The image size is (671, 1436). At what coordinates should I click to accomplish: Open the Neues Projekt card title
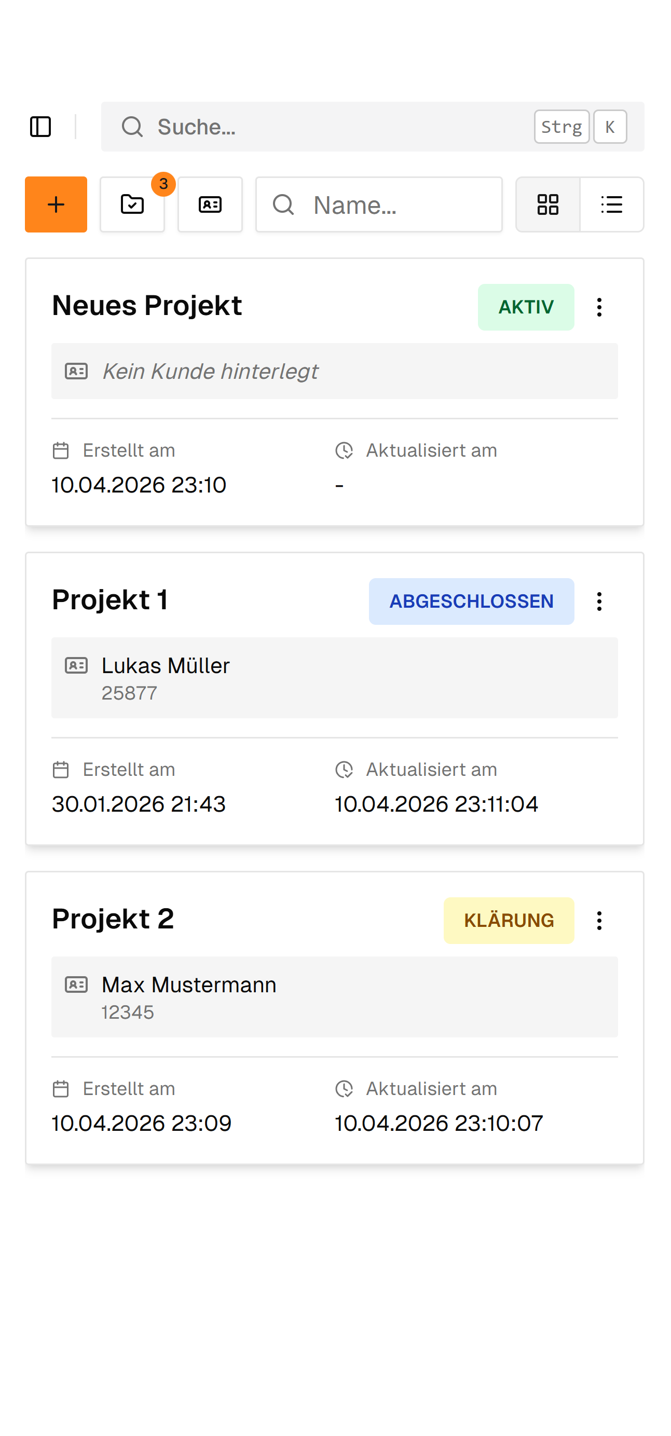[146, 306]
